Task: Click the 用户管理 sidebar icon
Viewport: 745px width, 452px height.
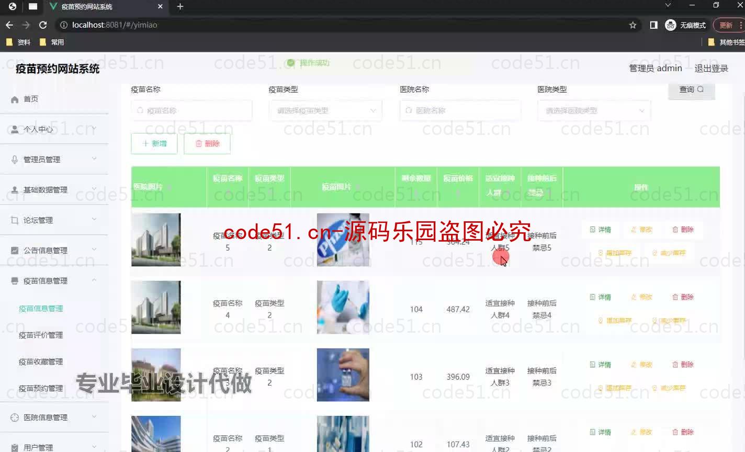Action: (x=15, y=448)
